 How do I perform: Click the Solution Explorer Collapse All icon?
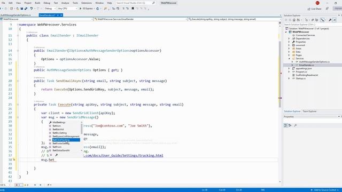point(313,20)
